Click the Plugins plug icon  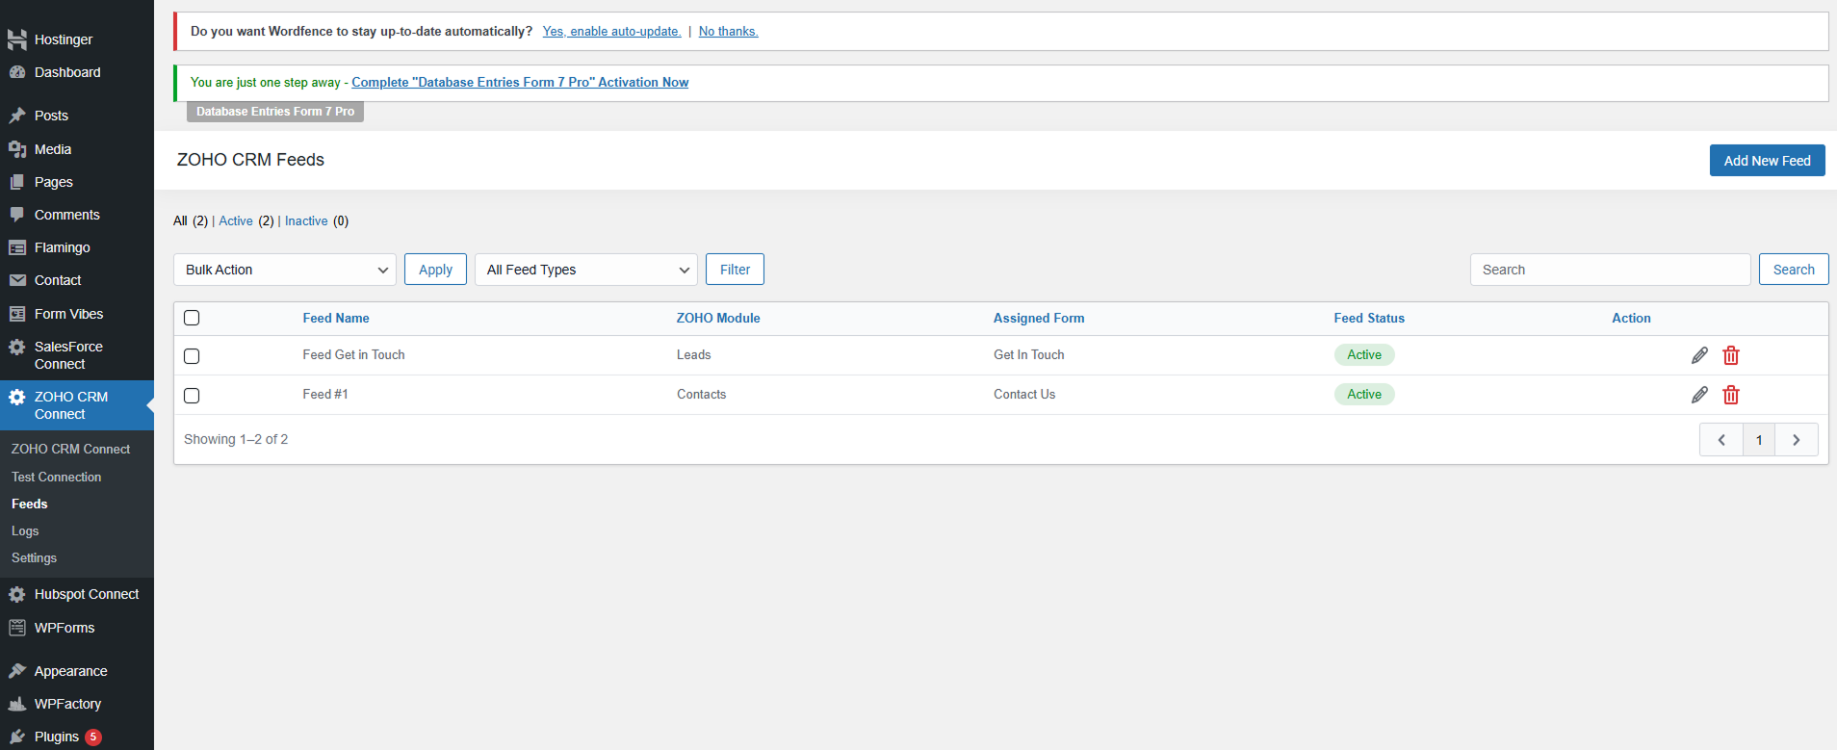coord(17,737)
